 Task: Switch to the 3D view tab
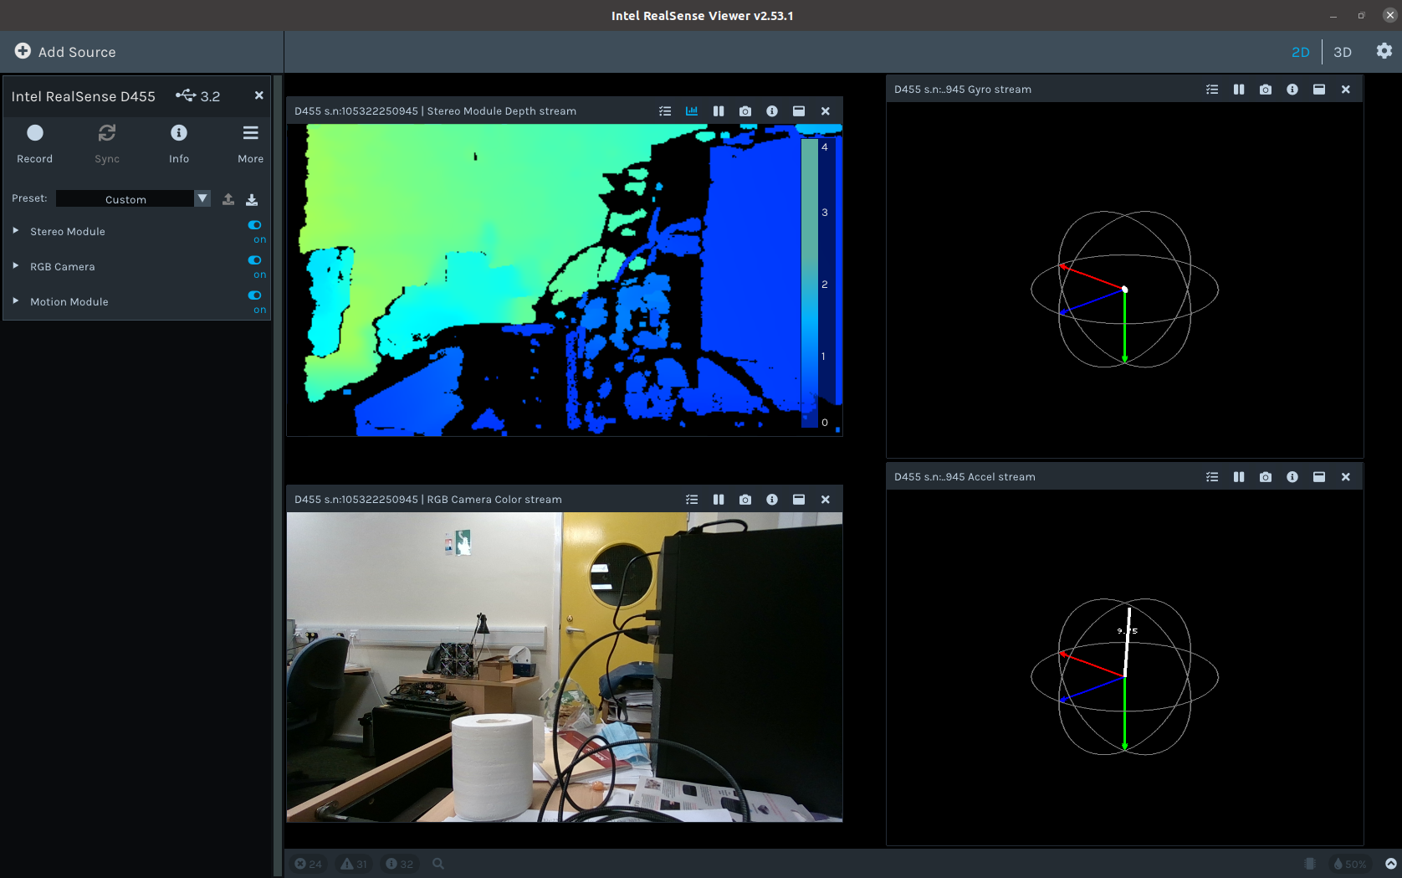tap(1343, 51)
